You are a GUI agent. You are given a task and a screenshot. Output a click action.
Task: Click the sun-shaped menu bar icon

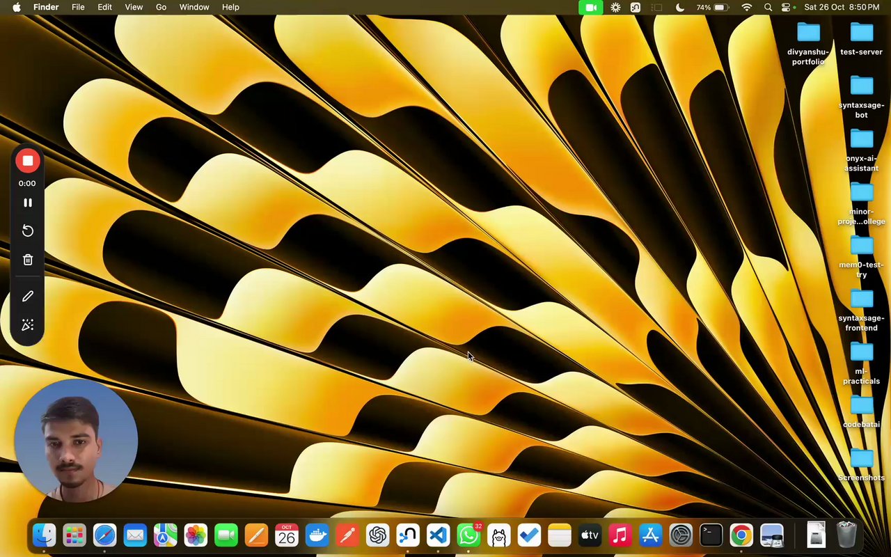point(615,7)
